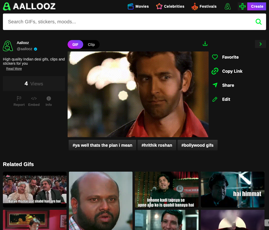Click the Movies navigation item
269x230 pixels.
point(138,6)
